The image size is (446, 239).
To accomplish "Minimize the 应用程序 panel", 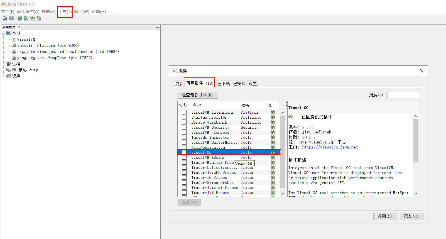I will (x=157, y=27).
